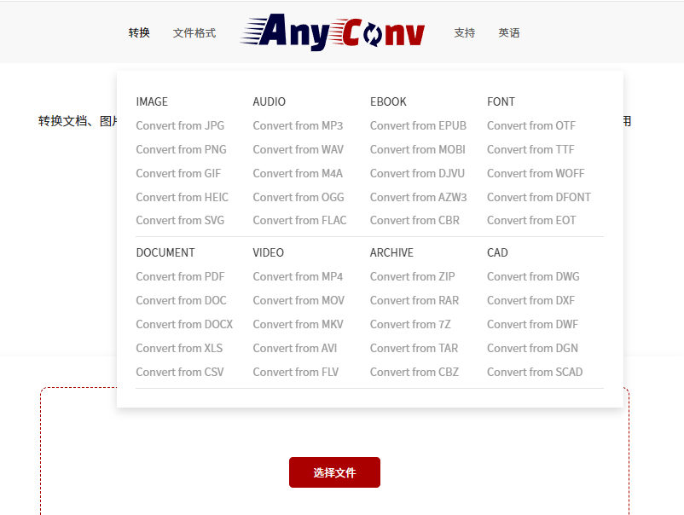
Task: Select Convert from PNG
Action: (x=181, y=149)
